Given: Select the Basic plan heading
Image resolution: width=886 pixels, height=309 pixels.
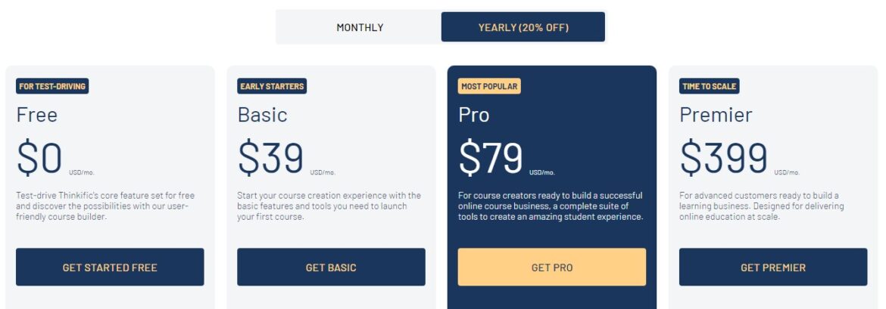Looking at the screenshot, I should coord(262,114).
